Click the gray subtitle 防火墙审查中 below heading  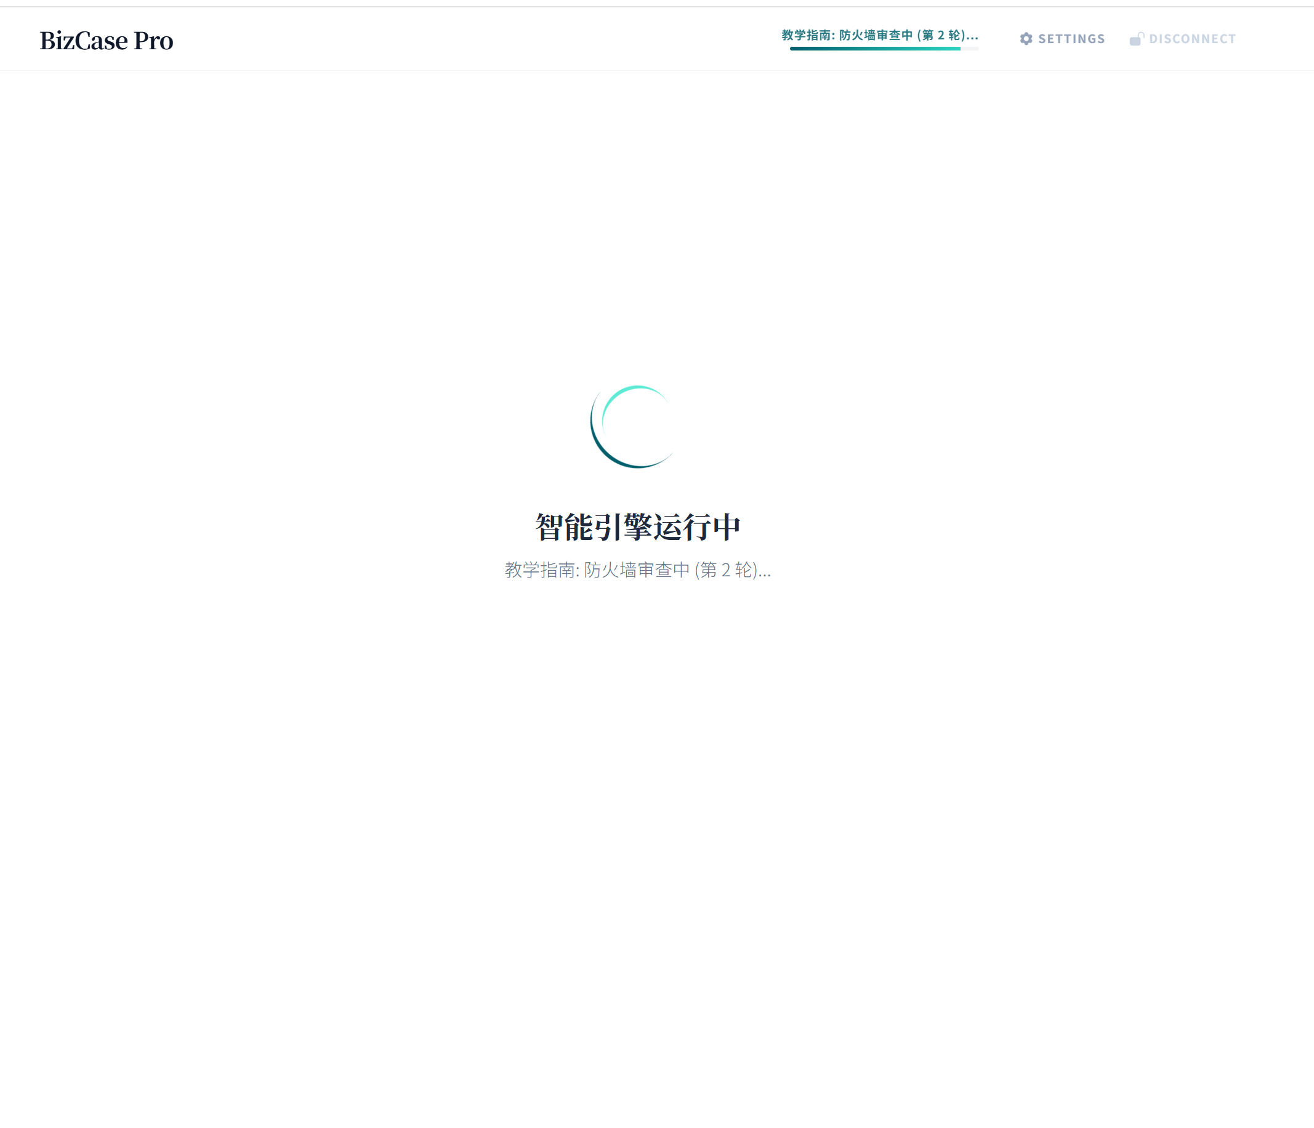[x=637, y=570]
